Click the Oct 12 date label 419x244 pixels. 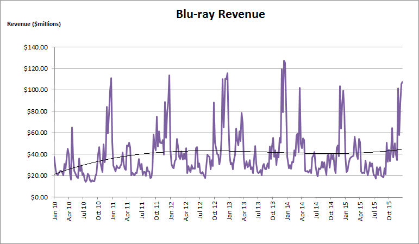pos(215,211)
